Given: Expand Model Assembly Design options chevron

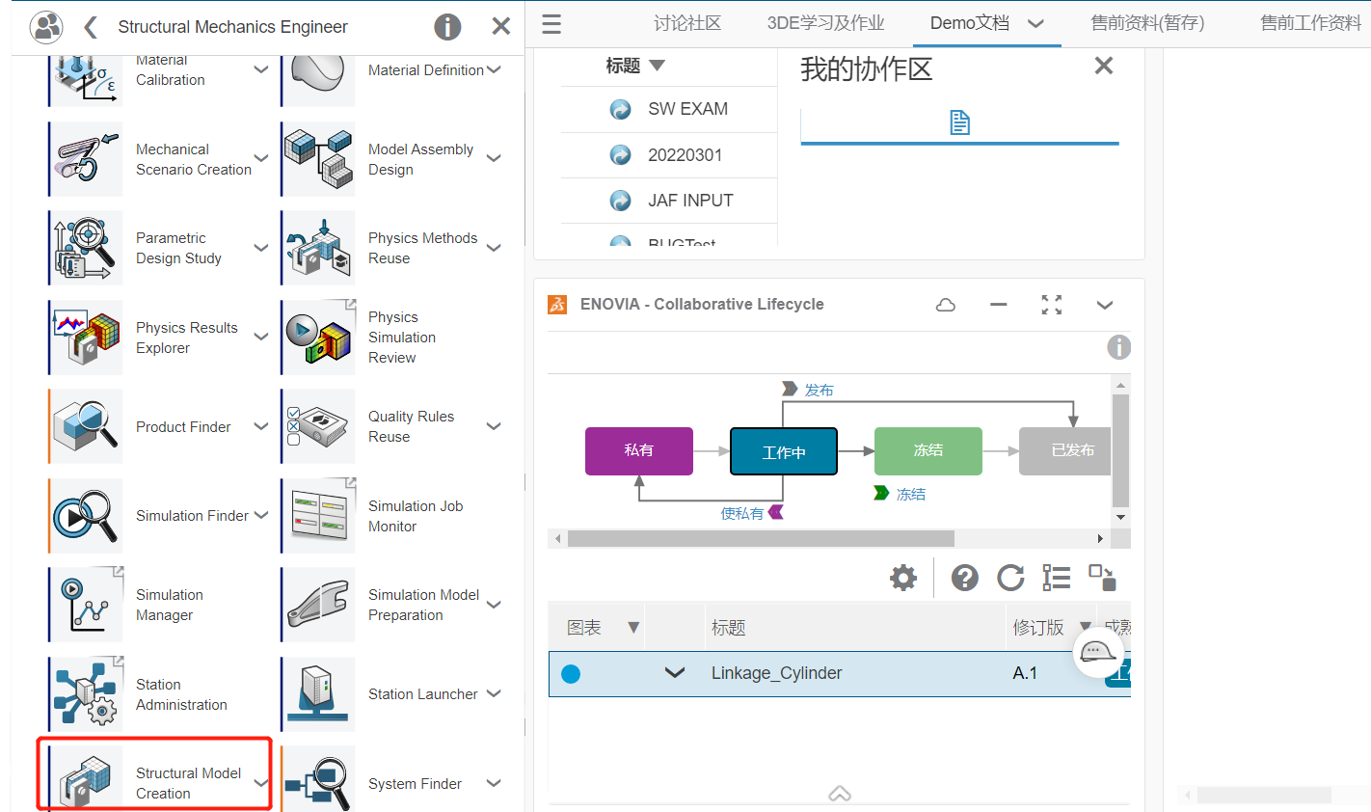Looking at the screenshot, I should [x=494, y=159].
